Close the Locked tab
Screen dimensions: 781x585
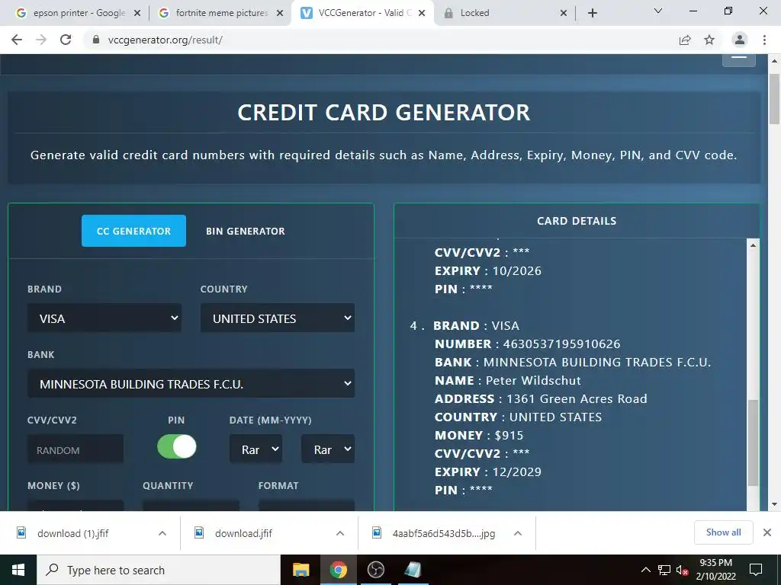564,13
